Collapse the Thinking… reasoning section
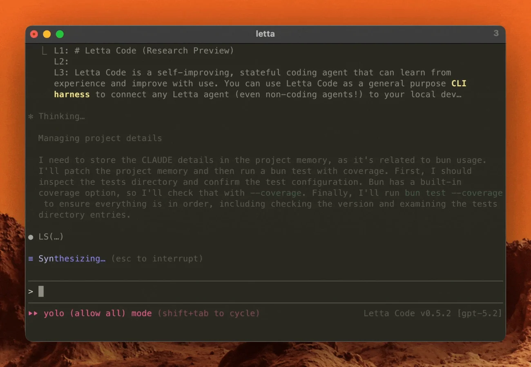The height and width of the screenshot is (367, 531). 62,117
